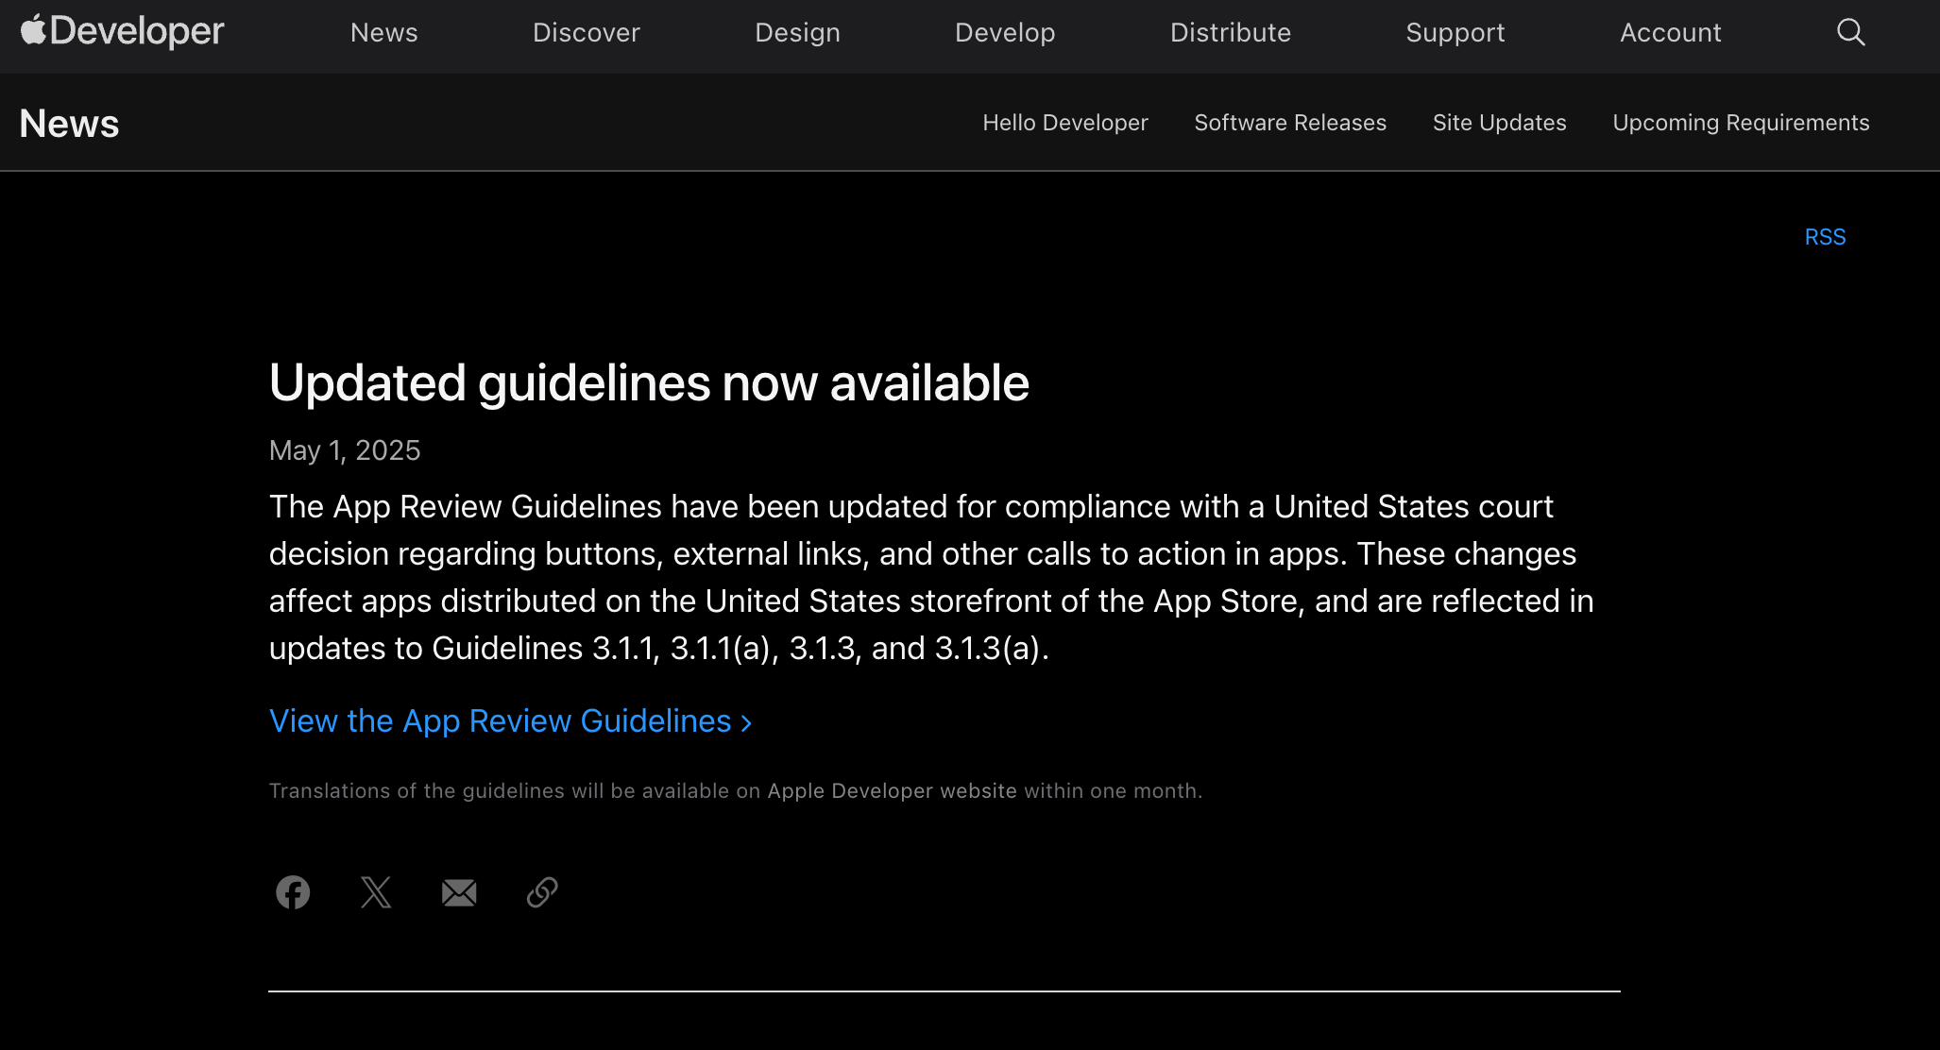Share article via Facebook icon
This screenshot has width=1940, height=1050.
[293, 892]
